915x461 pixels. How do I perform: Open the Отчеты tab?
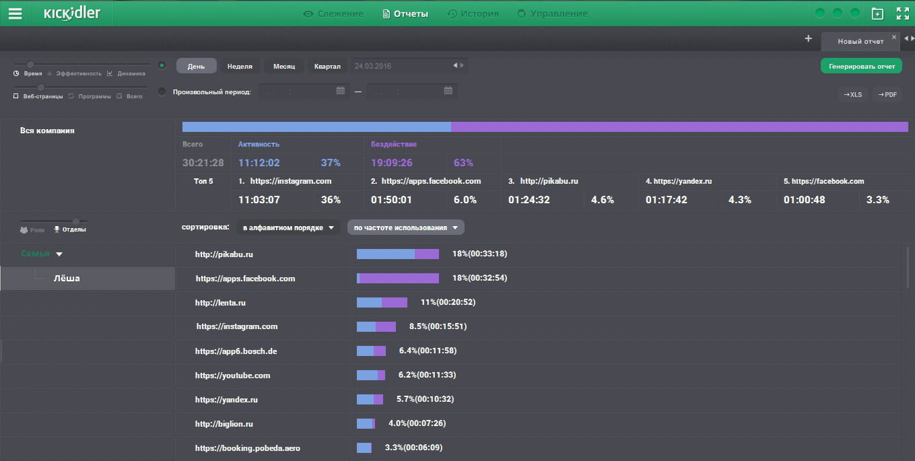405,13
